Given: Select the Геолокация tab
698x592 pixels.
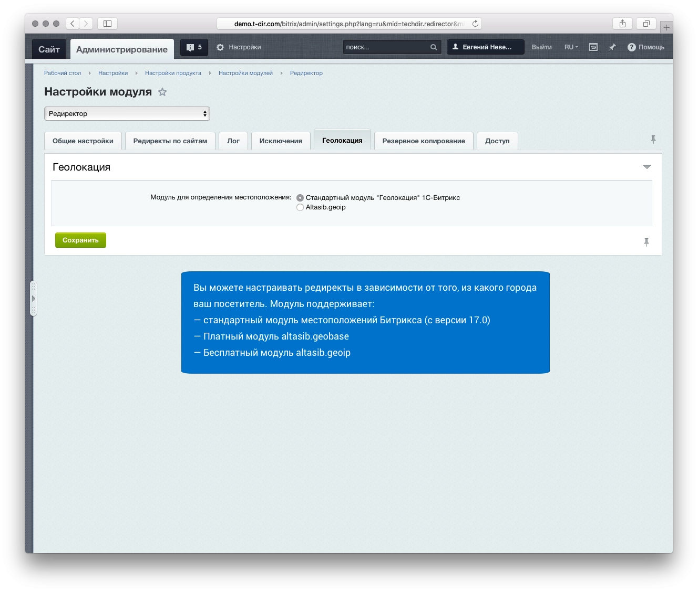Looking at the screenshot, I should pyautogui.click(x=342, y=140).
